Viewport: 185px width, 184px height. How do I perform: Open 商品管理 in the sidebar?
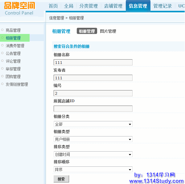point(13,30)
